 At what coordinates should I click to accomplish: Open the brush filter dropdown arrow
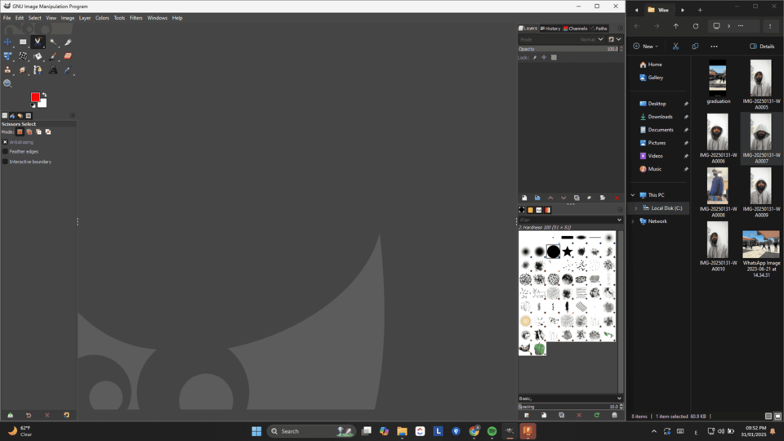[619, 220]
